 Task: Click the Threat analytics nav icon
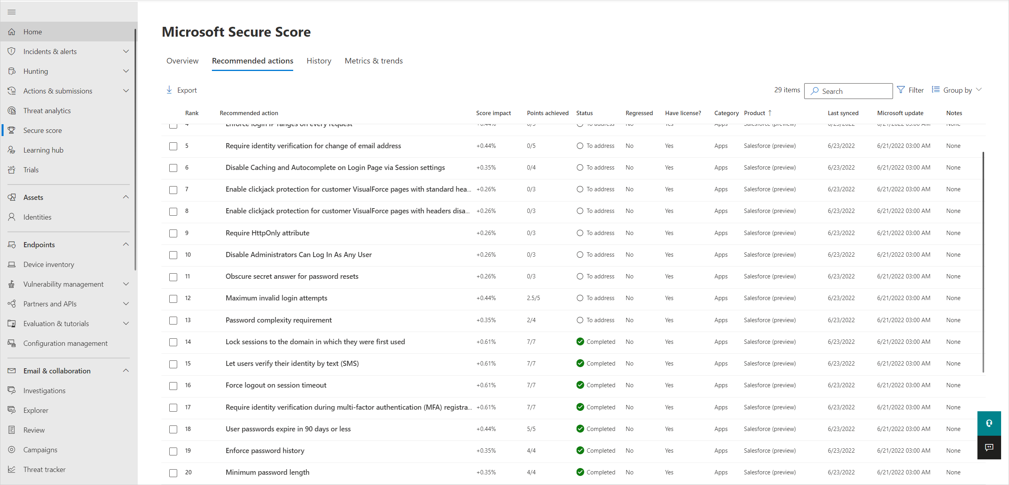tap(12, 111)
